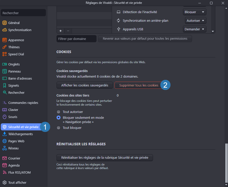Select the Tout autoriser radio button
The height and width of the screenshot is (187, 228).
click(x=59, y=112)
